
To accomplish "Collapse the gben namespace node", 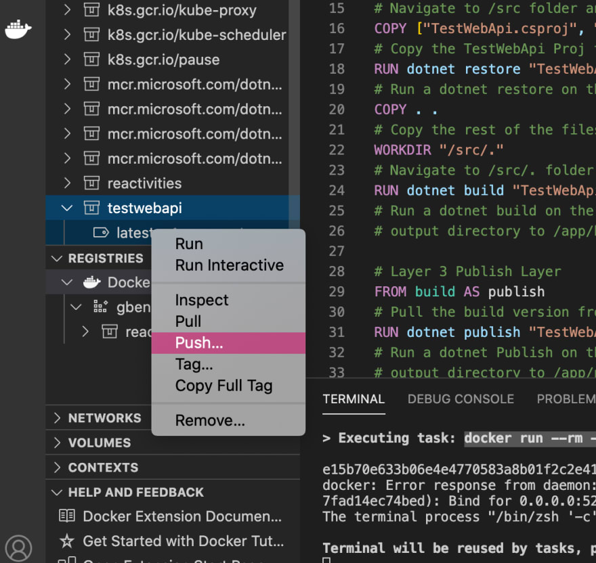I will click(76, 307).
